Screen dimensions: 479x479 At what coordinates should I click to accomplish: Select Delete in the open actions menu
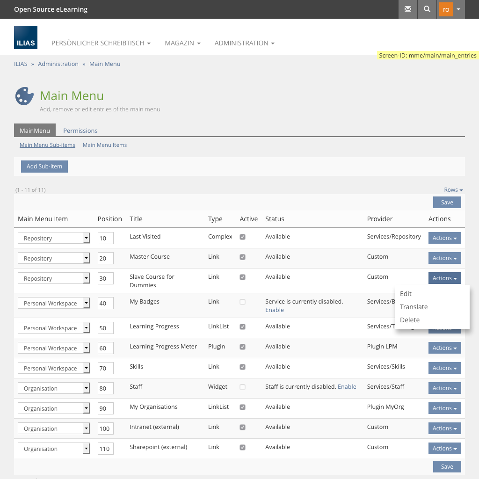pos(410,320)
